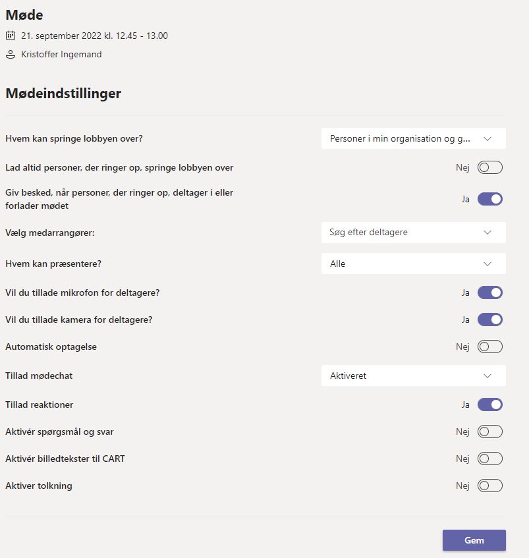The height and width of the screenshot is (558, 529).
Task: Enable CART captions toggle
Action: (x=489, y=459)
